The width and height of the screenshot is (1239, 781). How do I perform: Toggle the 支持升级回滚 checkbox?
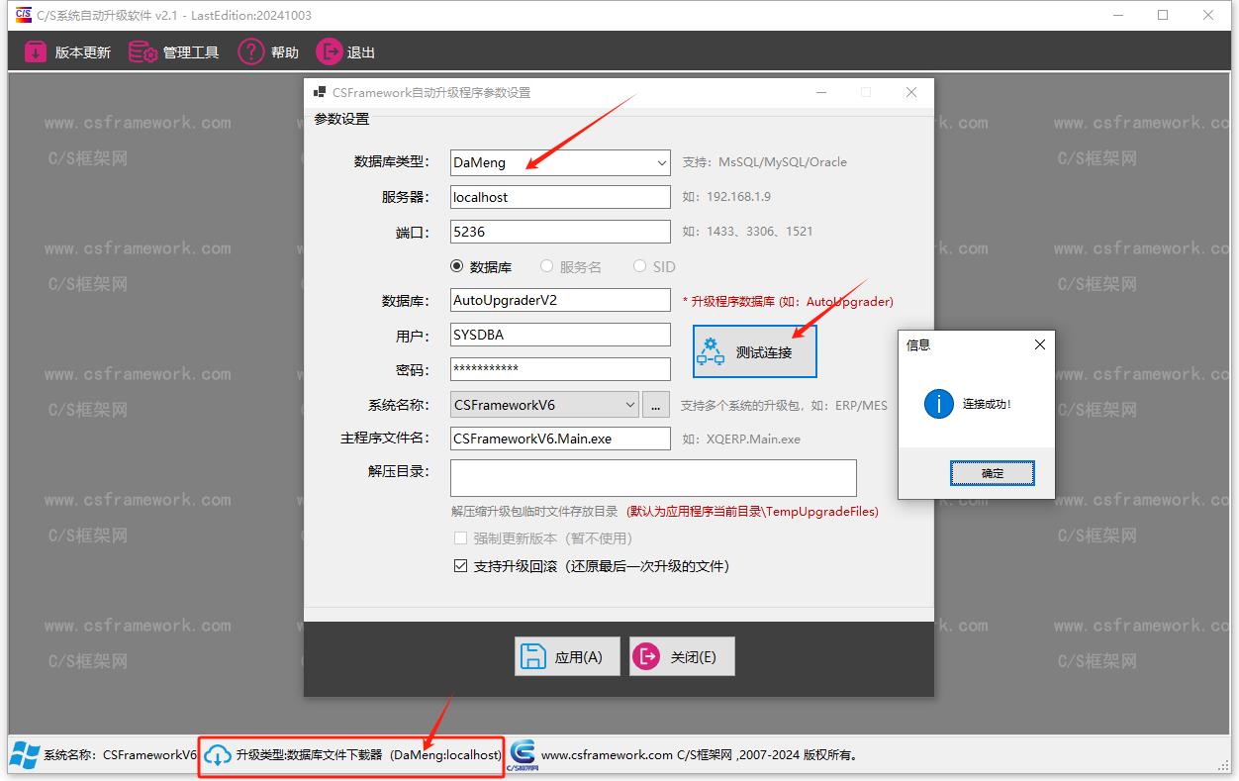coord(460,566)
